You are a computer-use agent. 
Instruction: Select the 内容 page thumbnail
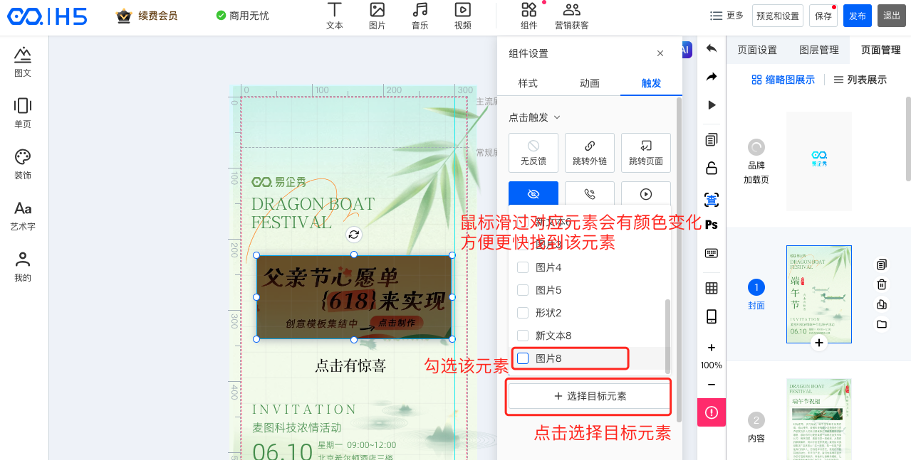click(x=819, y=419)
